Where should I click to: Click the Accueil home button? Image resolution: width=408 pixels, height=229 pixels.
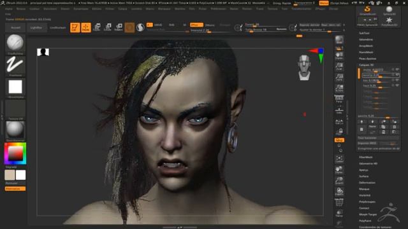coord(15,27)
